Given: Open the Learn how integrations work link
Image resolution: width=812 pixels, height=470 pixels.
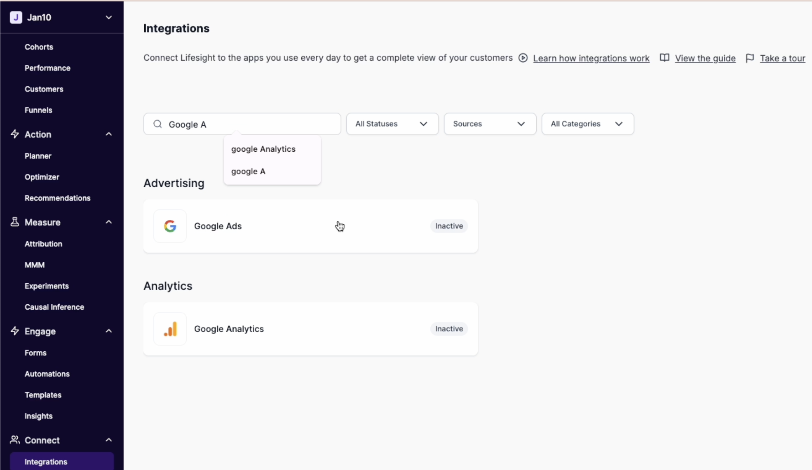Looking at the screenshot, I should (591, 59).
